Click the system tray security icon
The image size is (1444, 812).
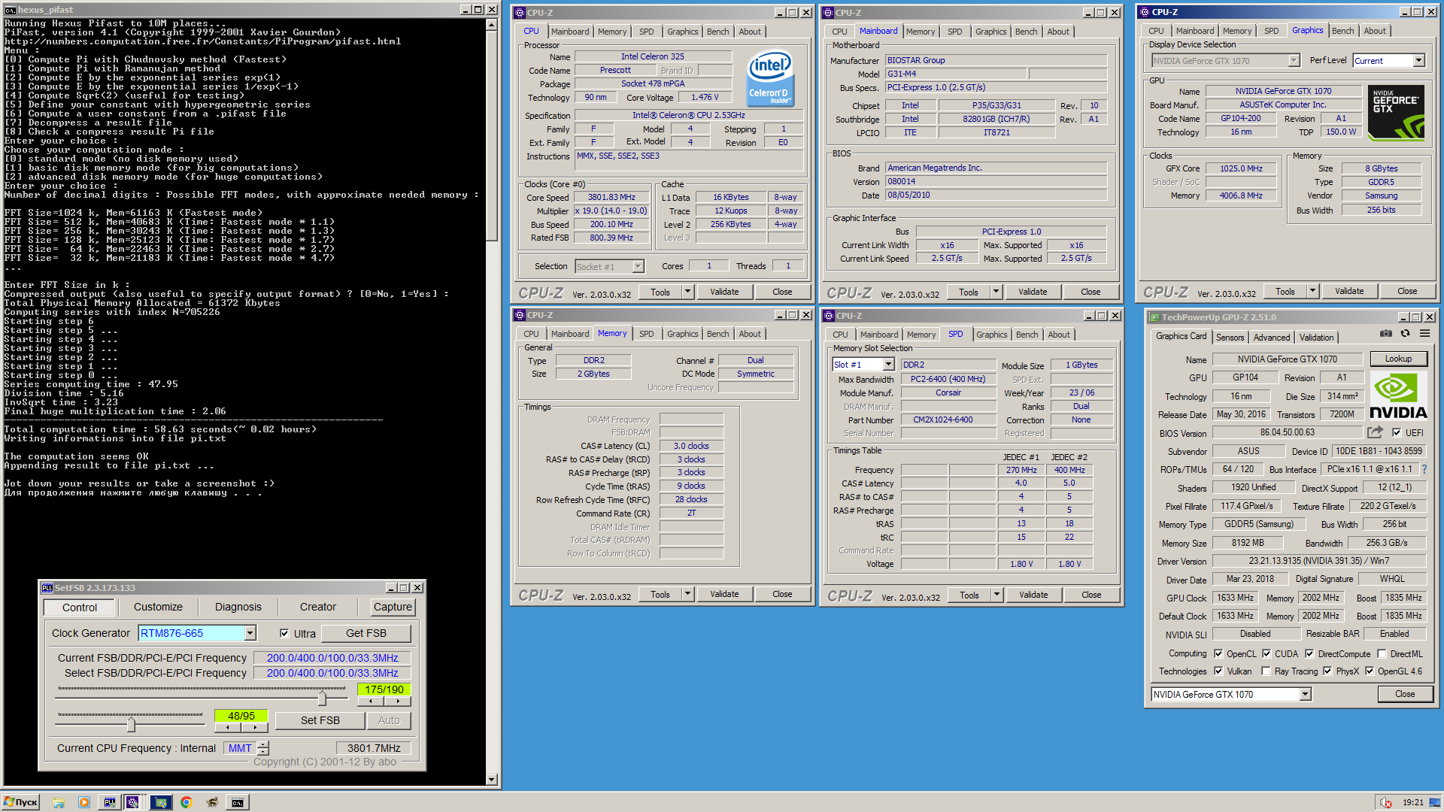tap(1386, 802)
